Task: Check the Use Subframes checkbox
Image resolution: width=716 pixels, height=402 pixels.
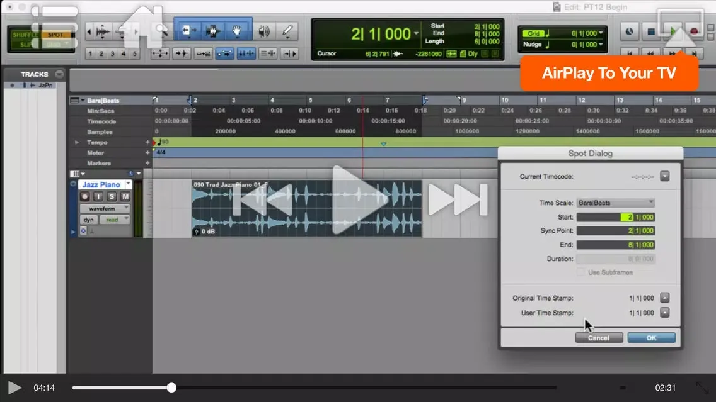Action: pyautogui.click(x=580, y=272)
